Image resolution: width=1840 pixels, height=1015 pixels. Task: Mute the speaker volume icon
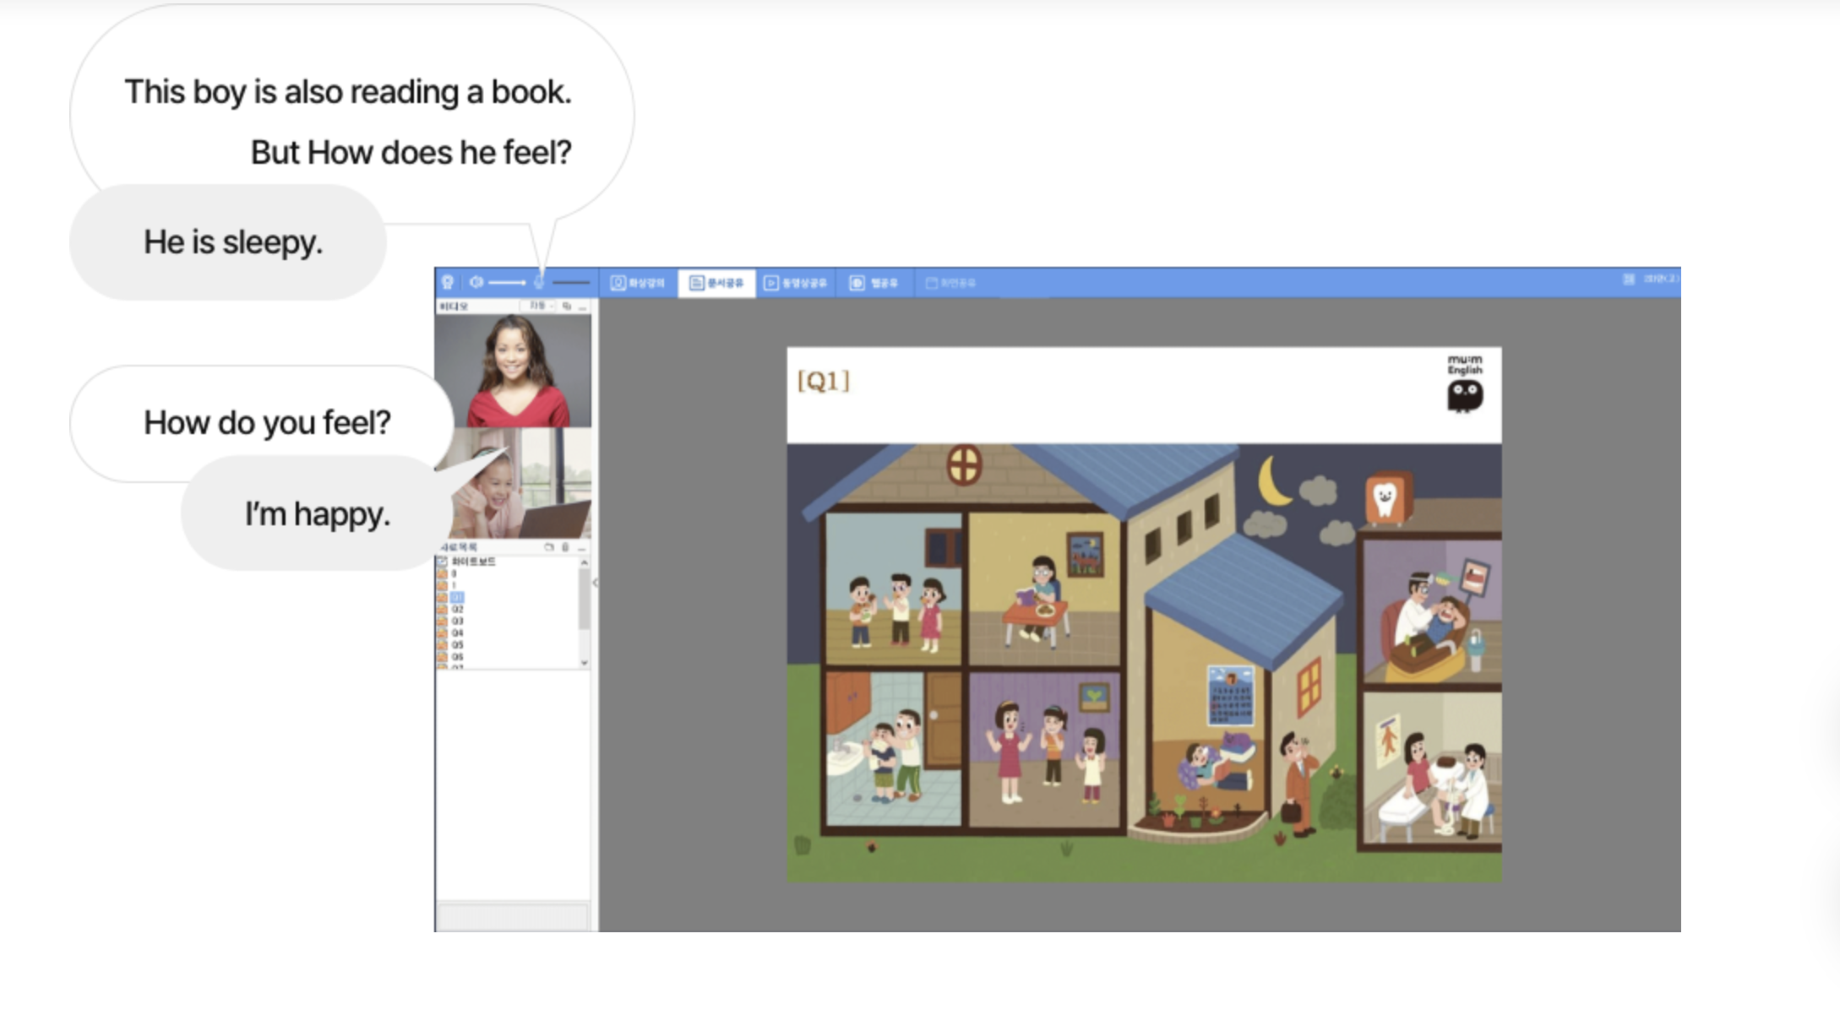coord(476,282)
